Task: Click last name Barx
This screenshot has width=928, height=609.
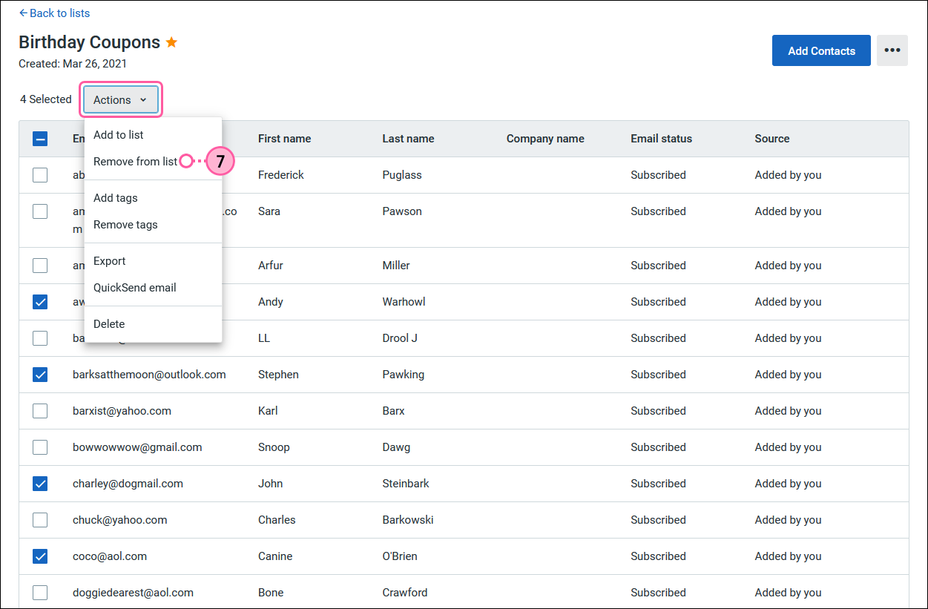Action: tap(393, 411)
